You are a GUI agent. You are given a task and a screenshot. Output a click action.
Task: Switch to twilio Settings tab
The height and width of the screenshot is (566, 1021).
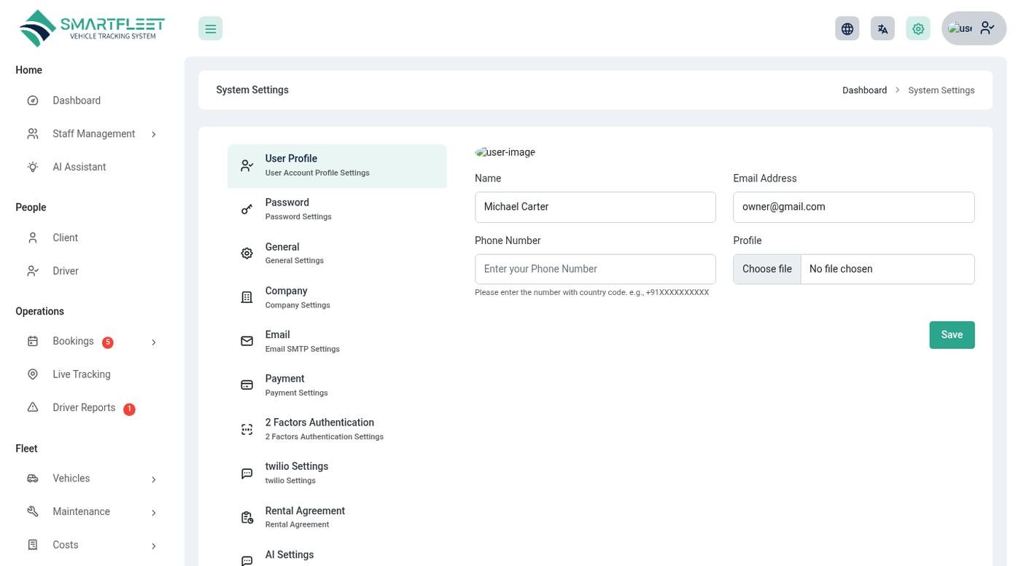tap(337, 473)
